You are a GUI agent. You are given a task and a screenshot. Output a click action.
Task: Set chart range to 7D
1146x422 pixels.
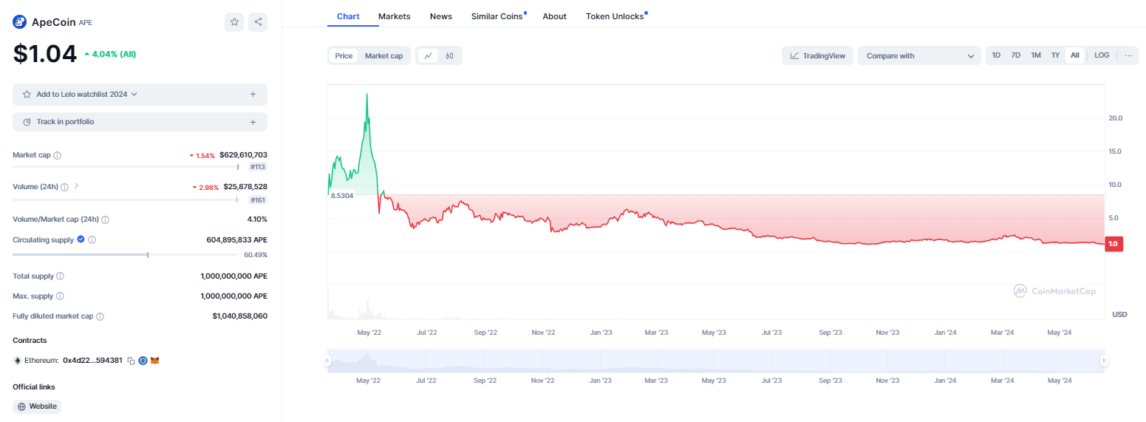1016,55
